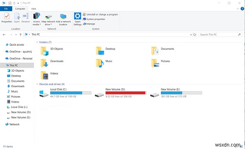245x149 pixels.
Task: Collapse the Devices and drives (4) group
Action: 37,84
